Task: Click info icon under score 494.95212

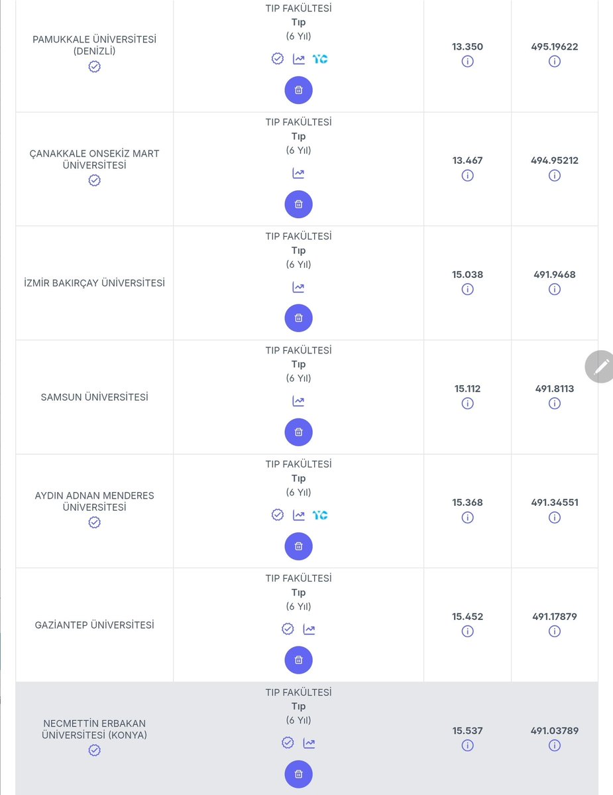Action: tap(555, 176)
